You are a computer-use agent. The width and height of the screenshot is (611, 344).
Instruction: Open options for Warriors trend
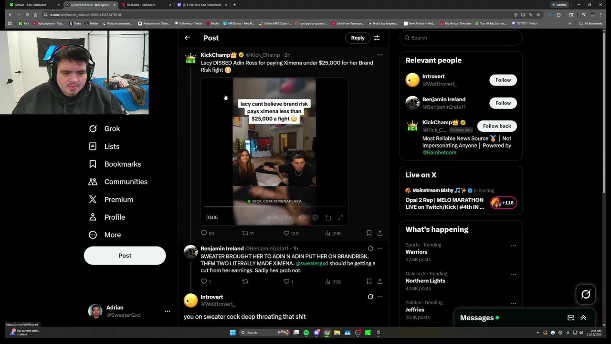pyautogui.click(x=514, y=246)
